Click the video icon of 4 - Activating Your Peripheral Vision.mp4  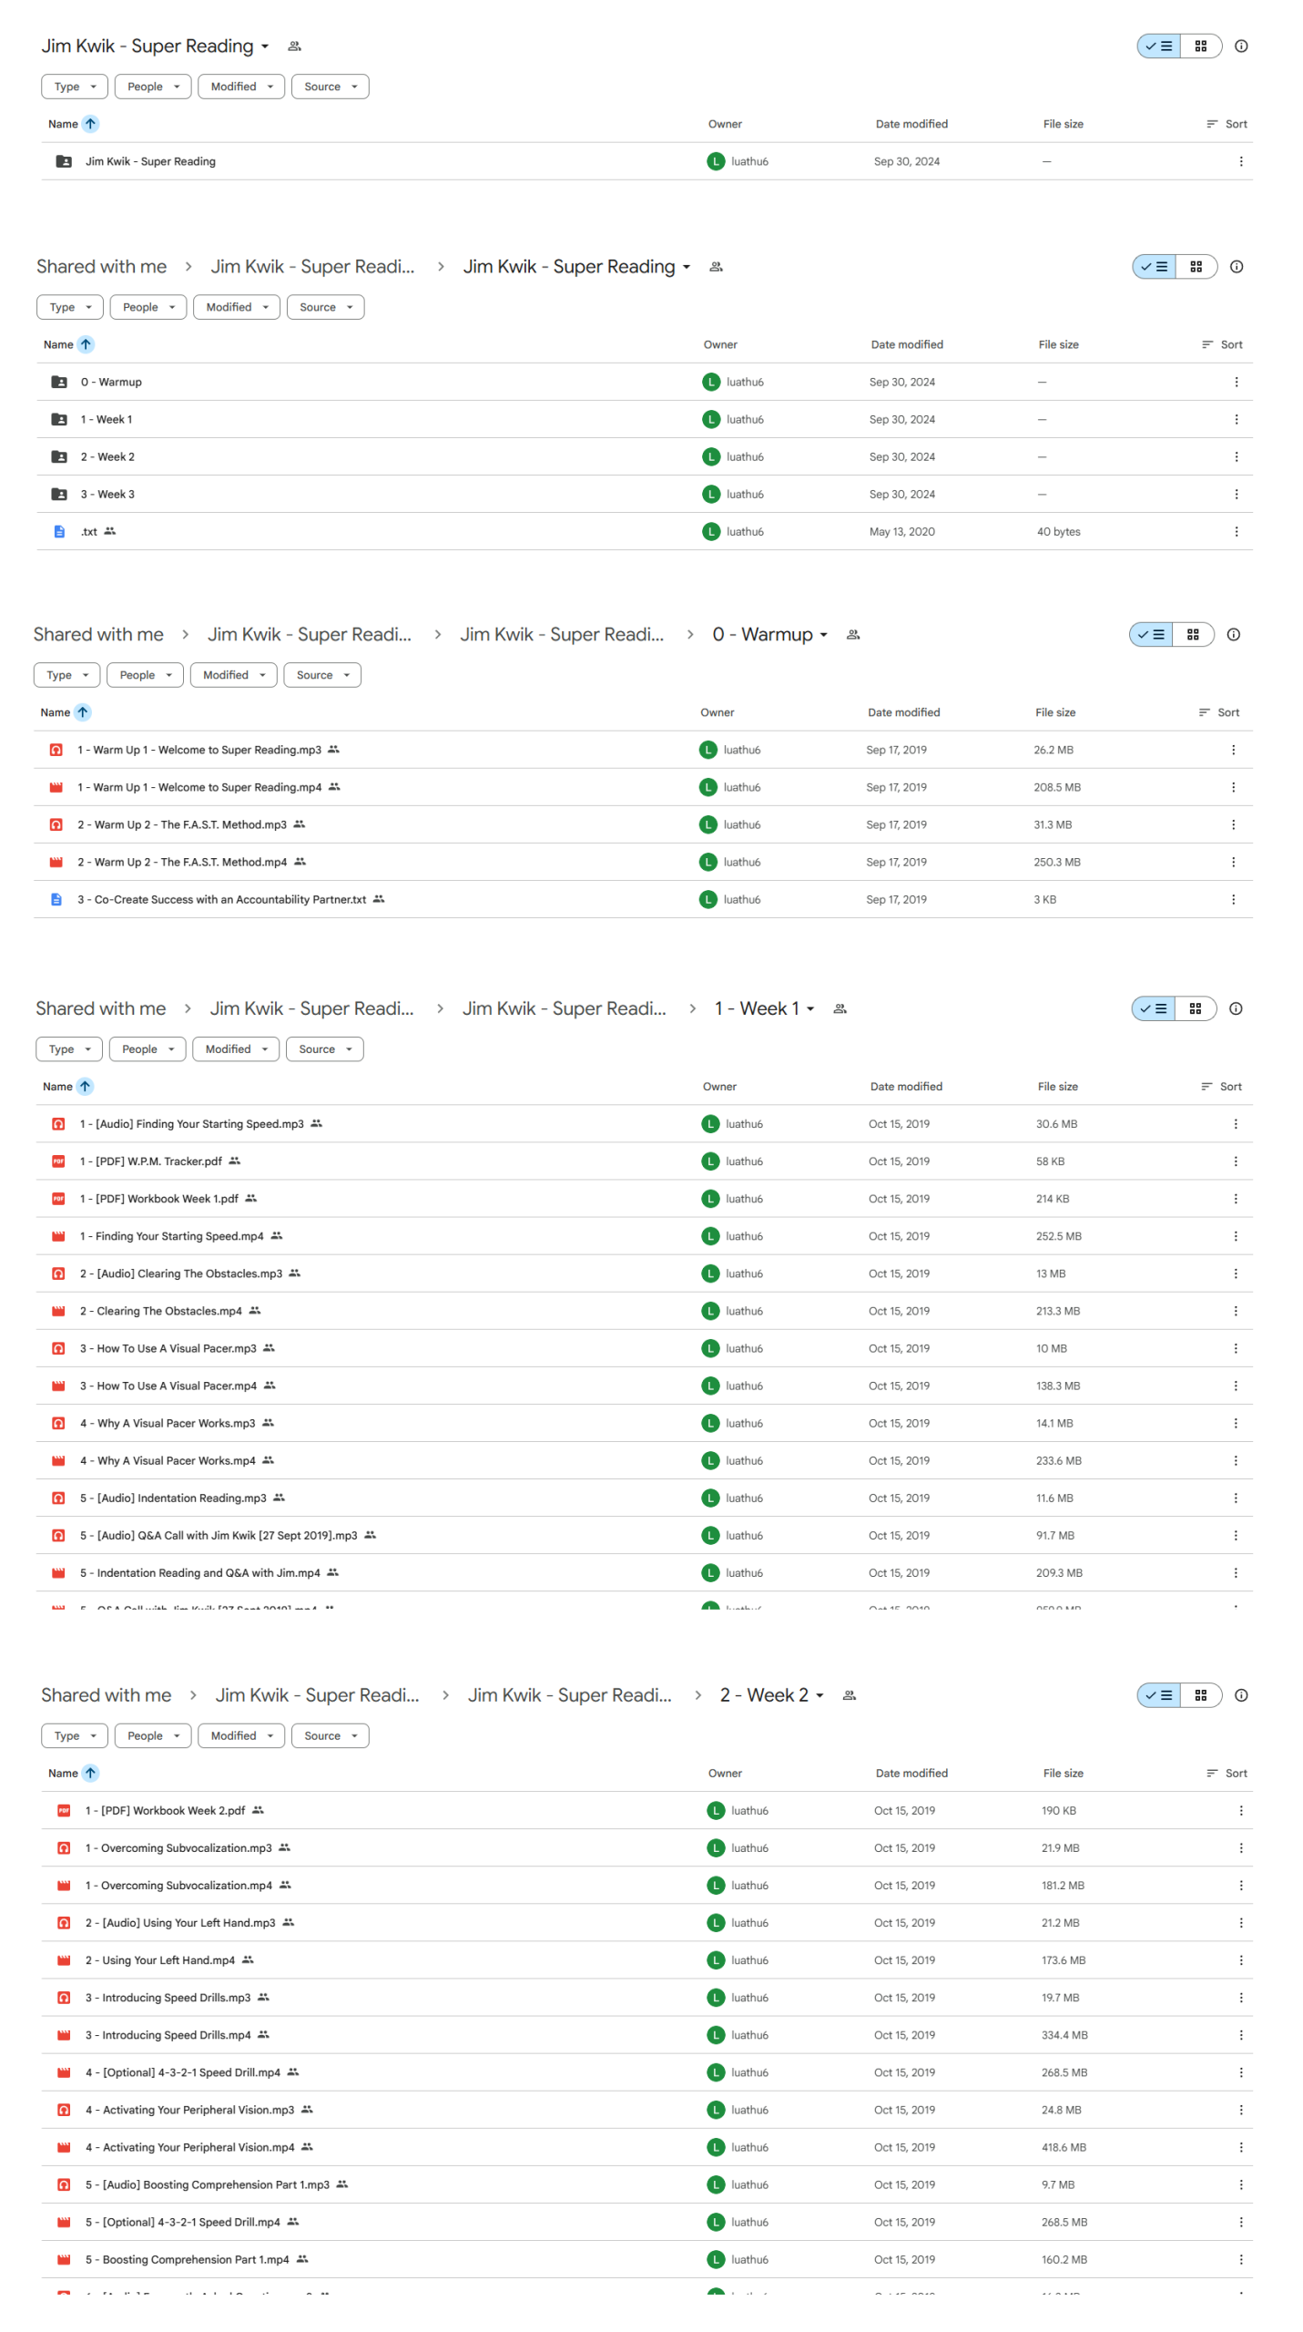coord(64,2146)
